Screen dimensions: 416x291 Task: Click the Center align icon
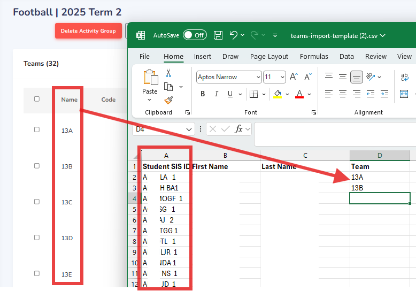click(x=343, y=94)
